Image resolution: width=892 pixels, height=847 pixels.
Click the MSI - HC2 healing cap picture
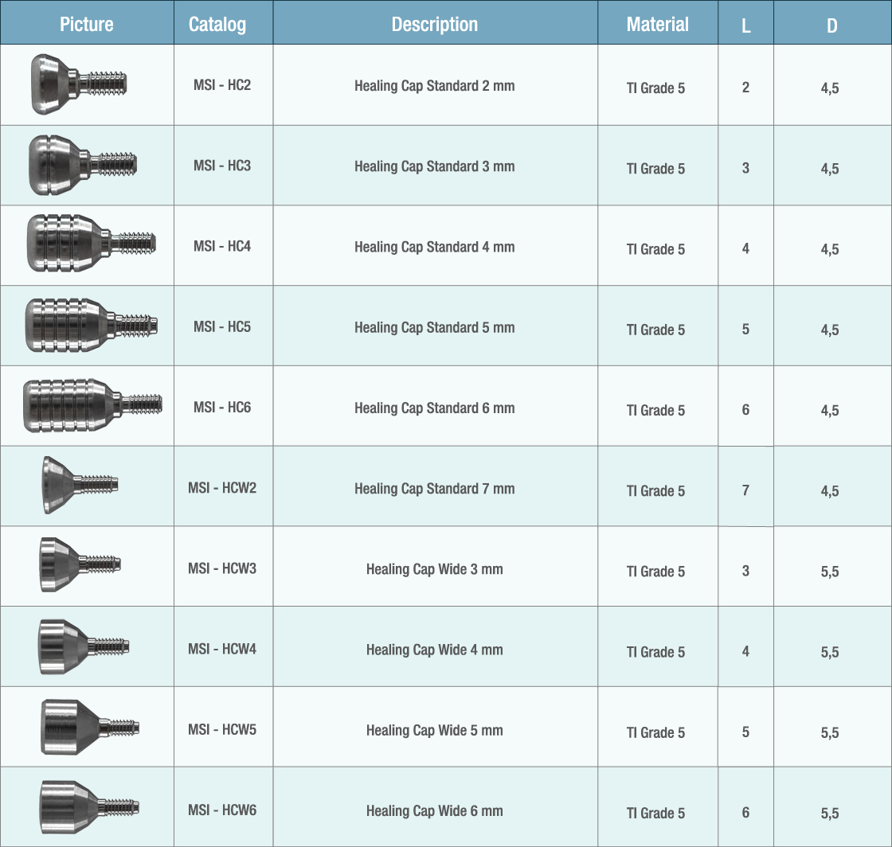[x=78, y=84]
